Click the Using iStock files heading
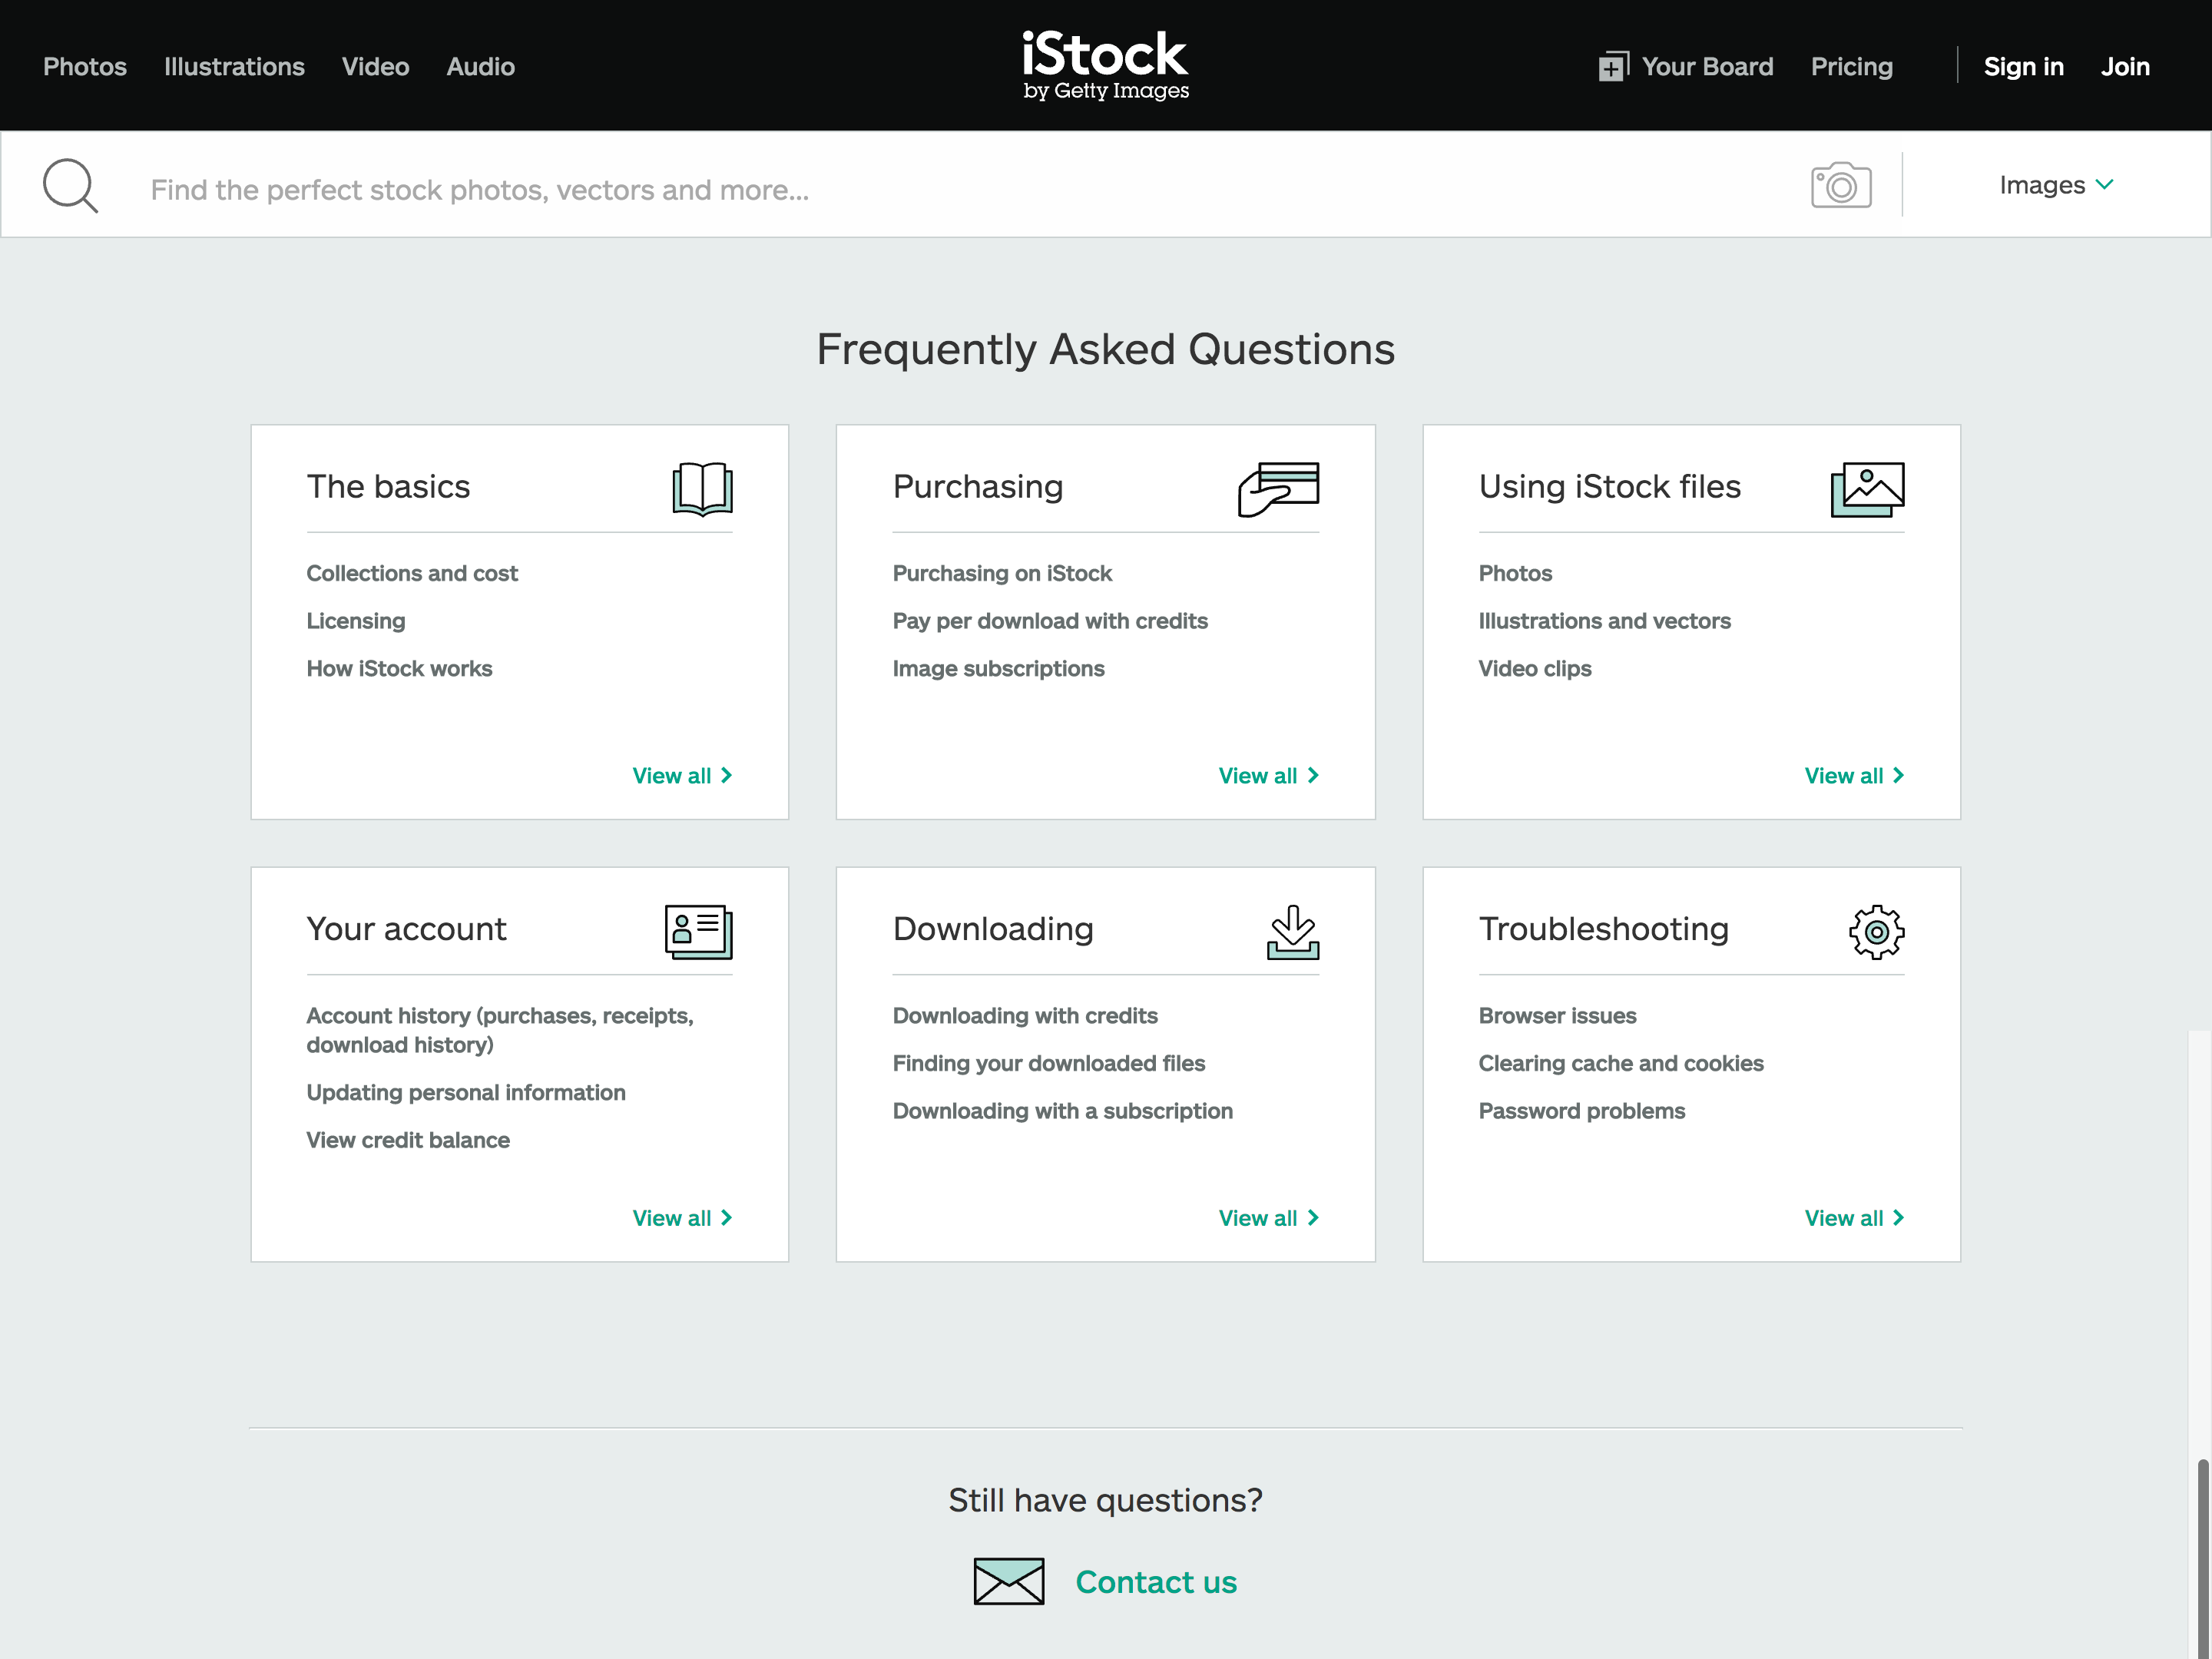The image size is (2212, 1659). coord(1609,487)
